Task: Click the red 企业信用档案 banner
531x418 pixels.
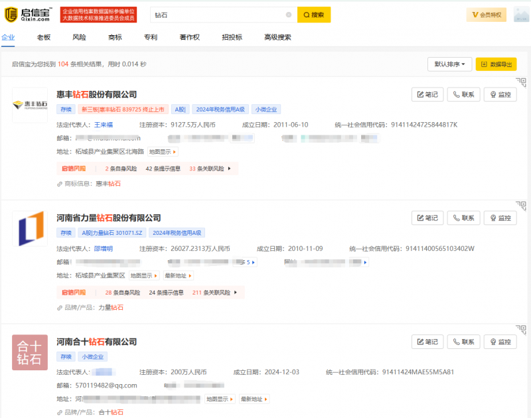Action: point(98,15)
